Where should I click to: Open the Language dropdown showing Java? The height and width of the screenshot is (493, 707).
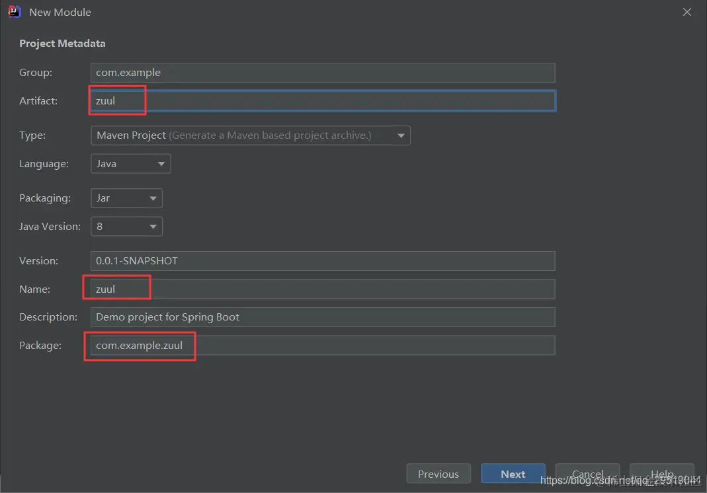tap(131, 164)
